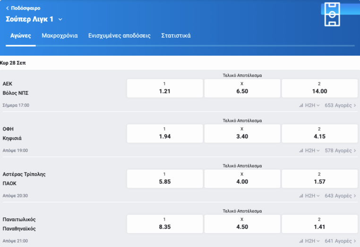Viewport: 360px width, 247px height.
Task: Expand H2H dropdown for ΑΕΚ vs Βόλος
Action: tap(312, 105)
